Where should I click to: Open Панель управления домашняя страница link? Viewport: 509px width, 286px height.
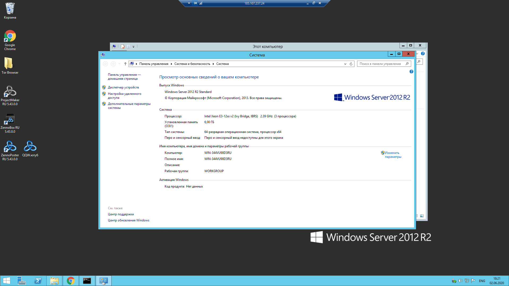124,77
